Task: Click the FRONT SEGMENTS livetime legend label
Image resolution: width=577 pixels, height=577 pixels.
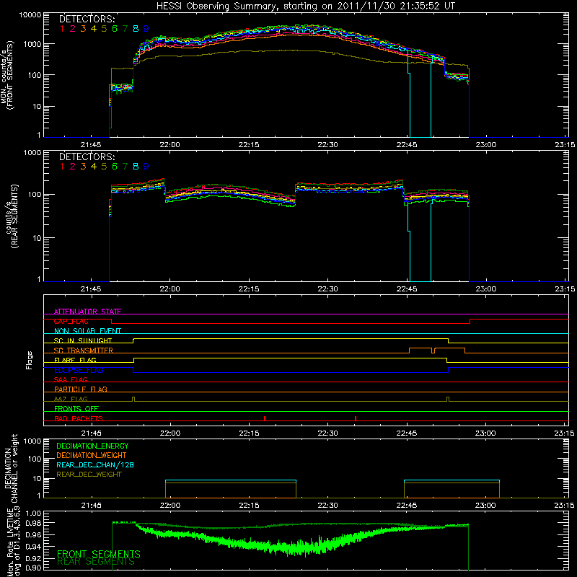Action: 99,554
